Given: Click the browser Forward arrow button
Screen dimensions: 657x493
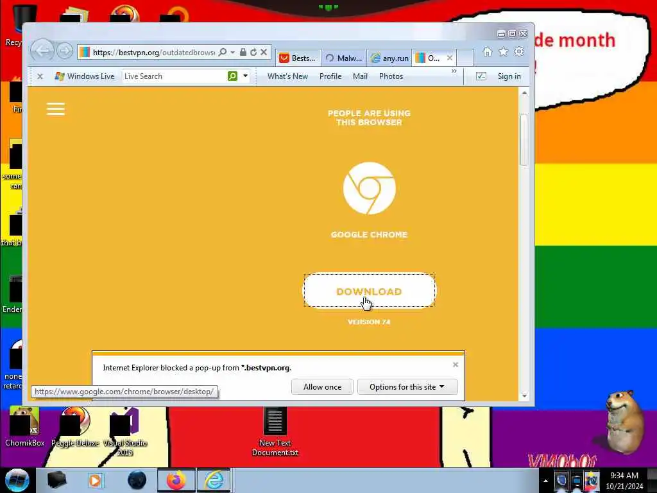Looking at the screenshot, I should pyautogui.click(x=65, y=51).
